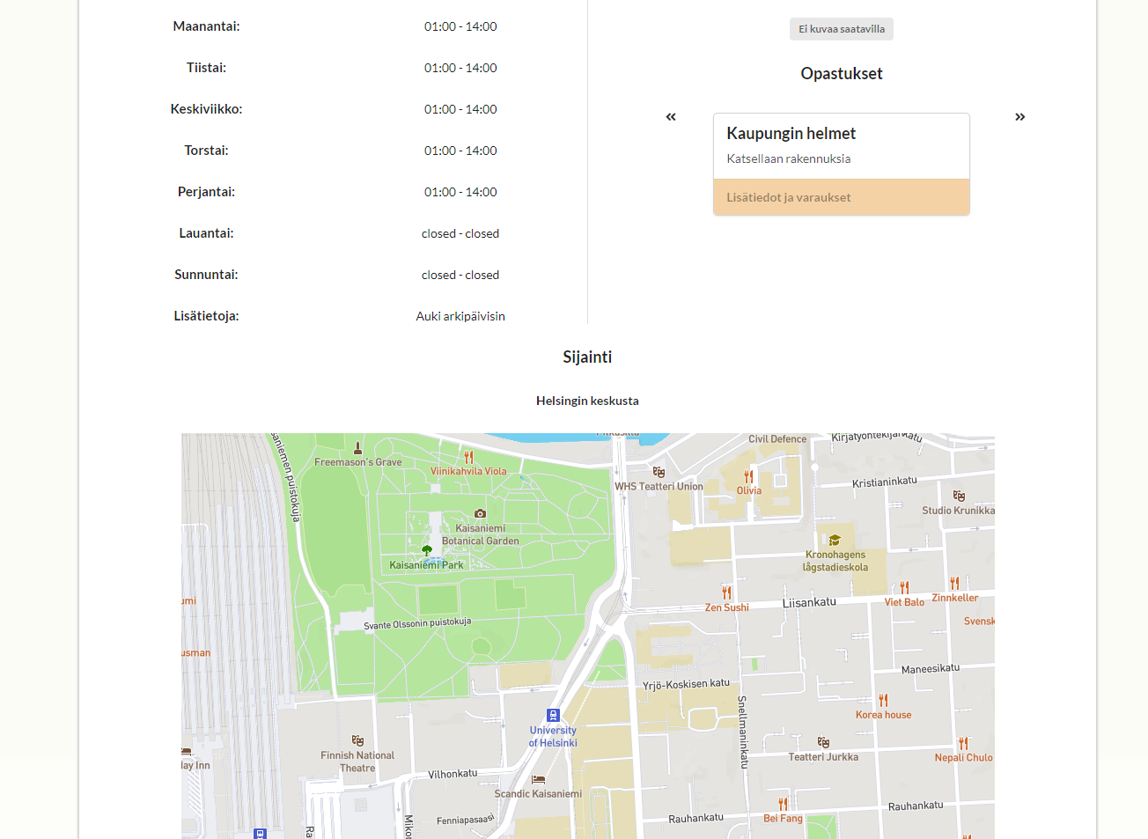Select the Scandic Kaisaniemi hotel icon

[x=538, y=779]
